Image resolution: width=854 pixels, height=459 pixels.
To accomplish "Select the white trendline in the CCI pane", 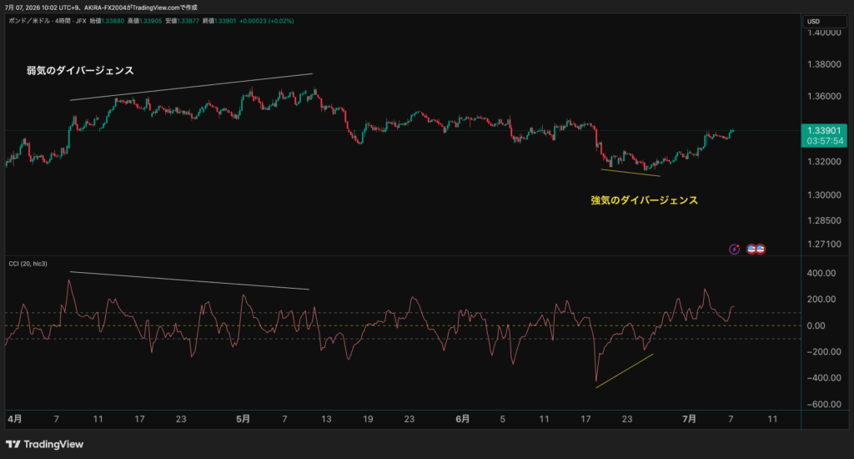I will pyautogui.click(x=189, y=280).
